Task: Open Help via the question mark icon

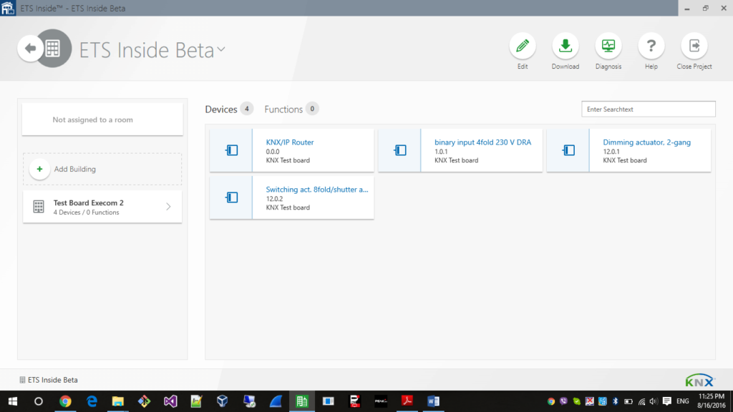Action: [651, 46]
